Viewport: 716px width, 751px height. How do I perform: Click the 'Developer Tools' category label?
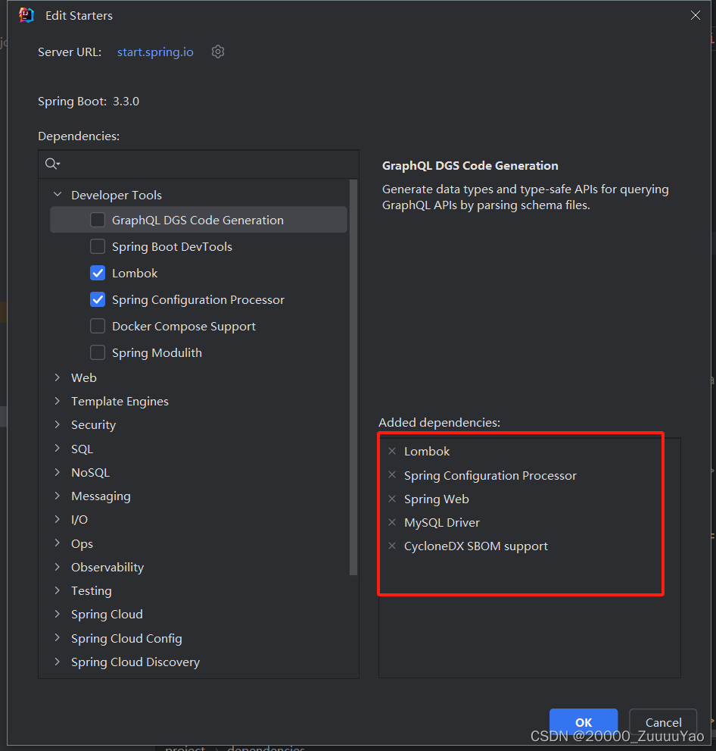[117, 195]
